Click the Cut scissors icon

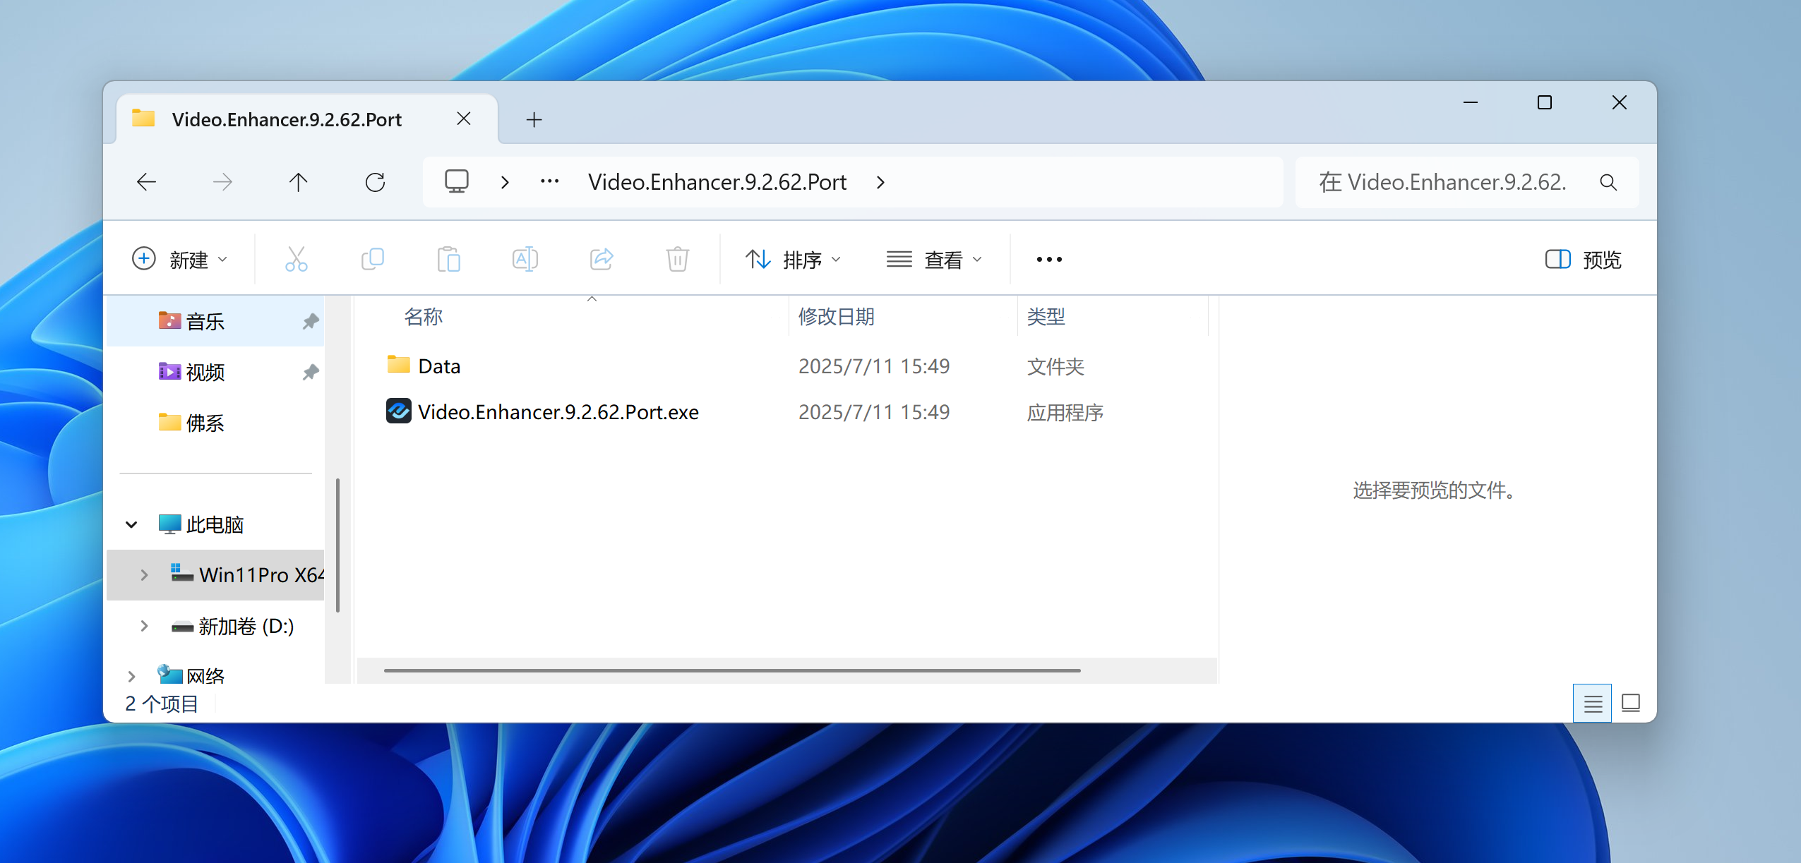coord(296,259)
